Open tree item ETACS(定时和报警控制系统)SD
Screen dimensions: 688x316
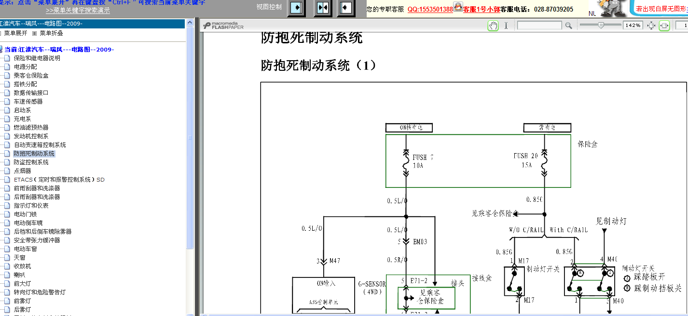tap(59, 179)
